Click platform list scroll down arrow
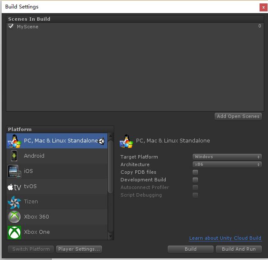This screenshot has width=268, height=260. tap(110, 237)
